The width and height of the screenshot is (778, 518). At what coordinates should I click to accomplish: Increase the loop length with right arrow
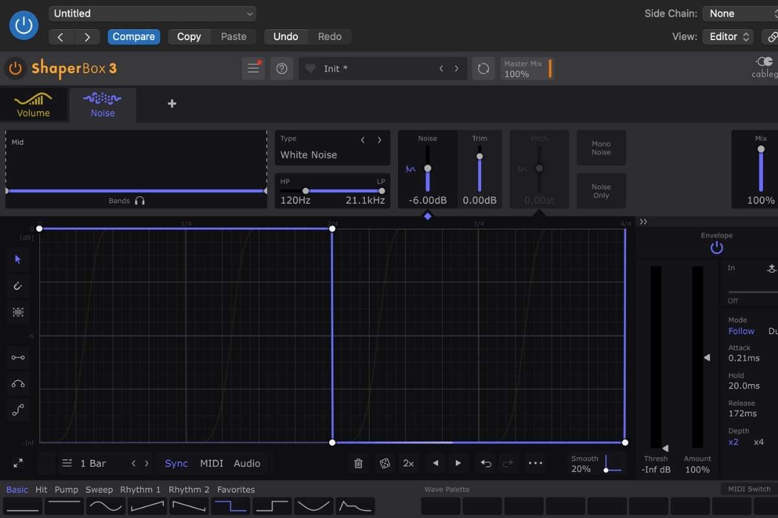coord(147,464)
